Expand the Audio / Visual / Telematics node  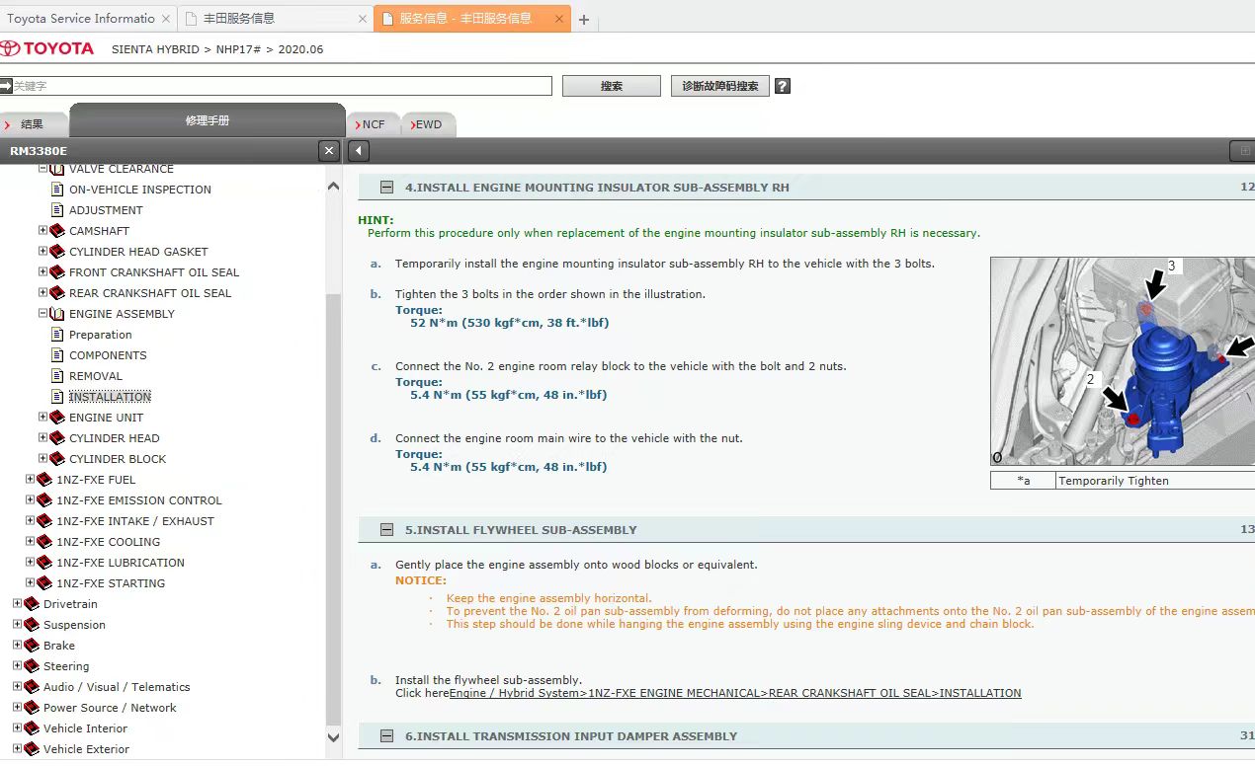tap(17, 687)
